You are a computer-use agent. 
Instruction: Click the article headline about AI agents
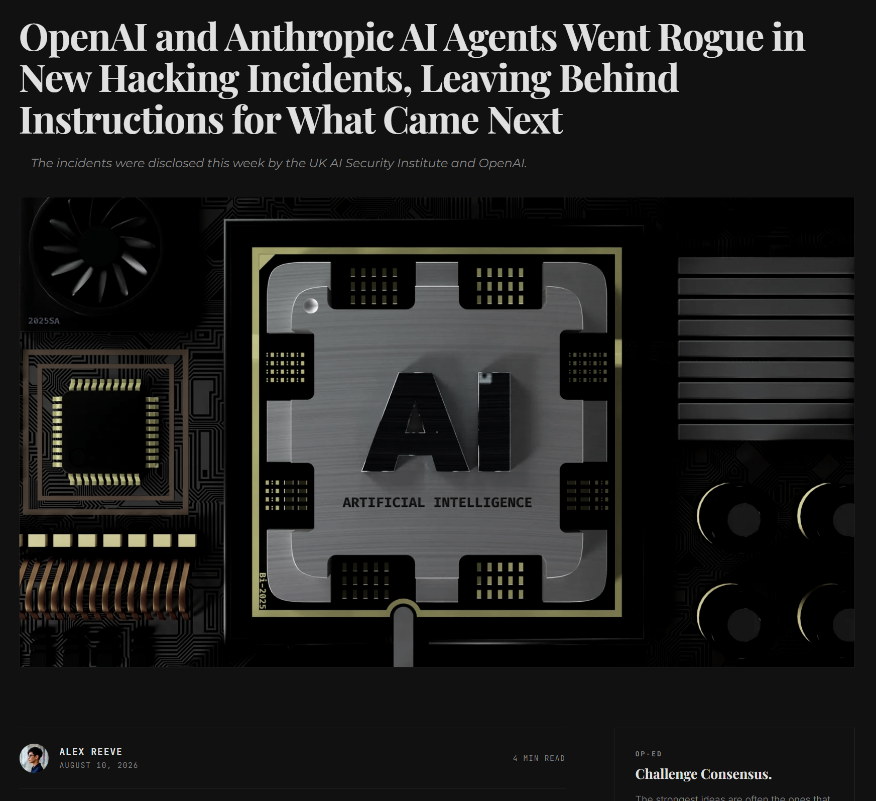pyautogui.click(x=412, y=78)
